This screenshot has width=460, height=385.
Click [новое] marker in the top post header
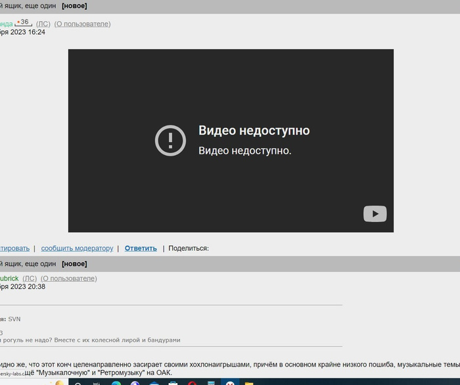coord(74,6)
